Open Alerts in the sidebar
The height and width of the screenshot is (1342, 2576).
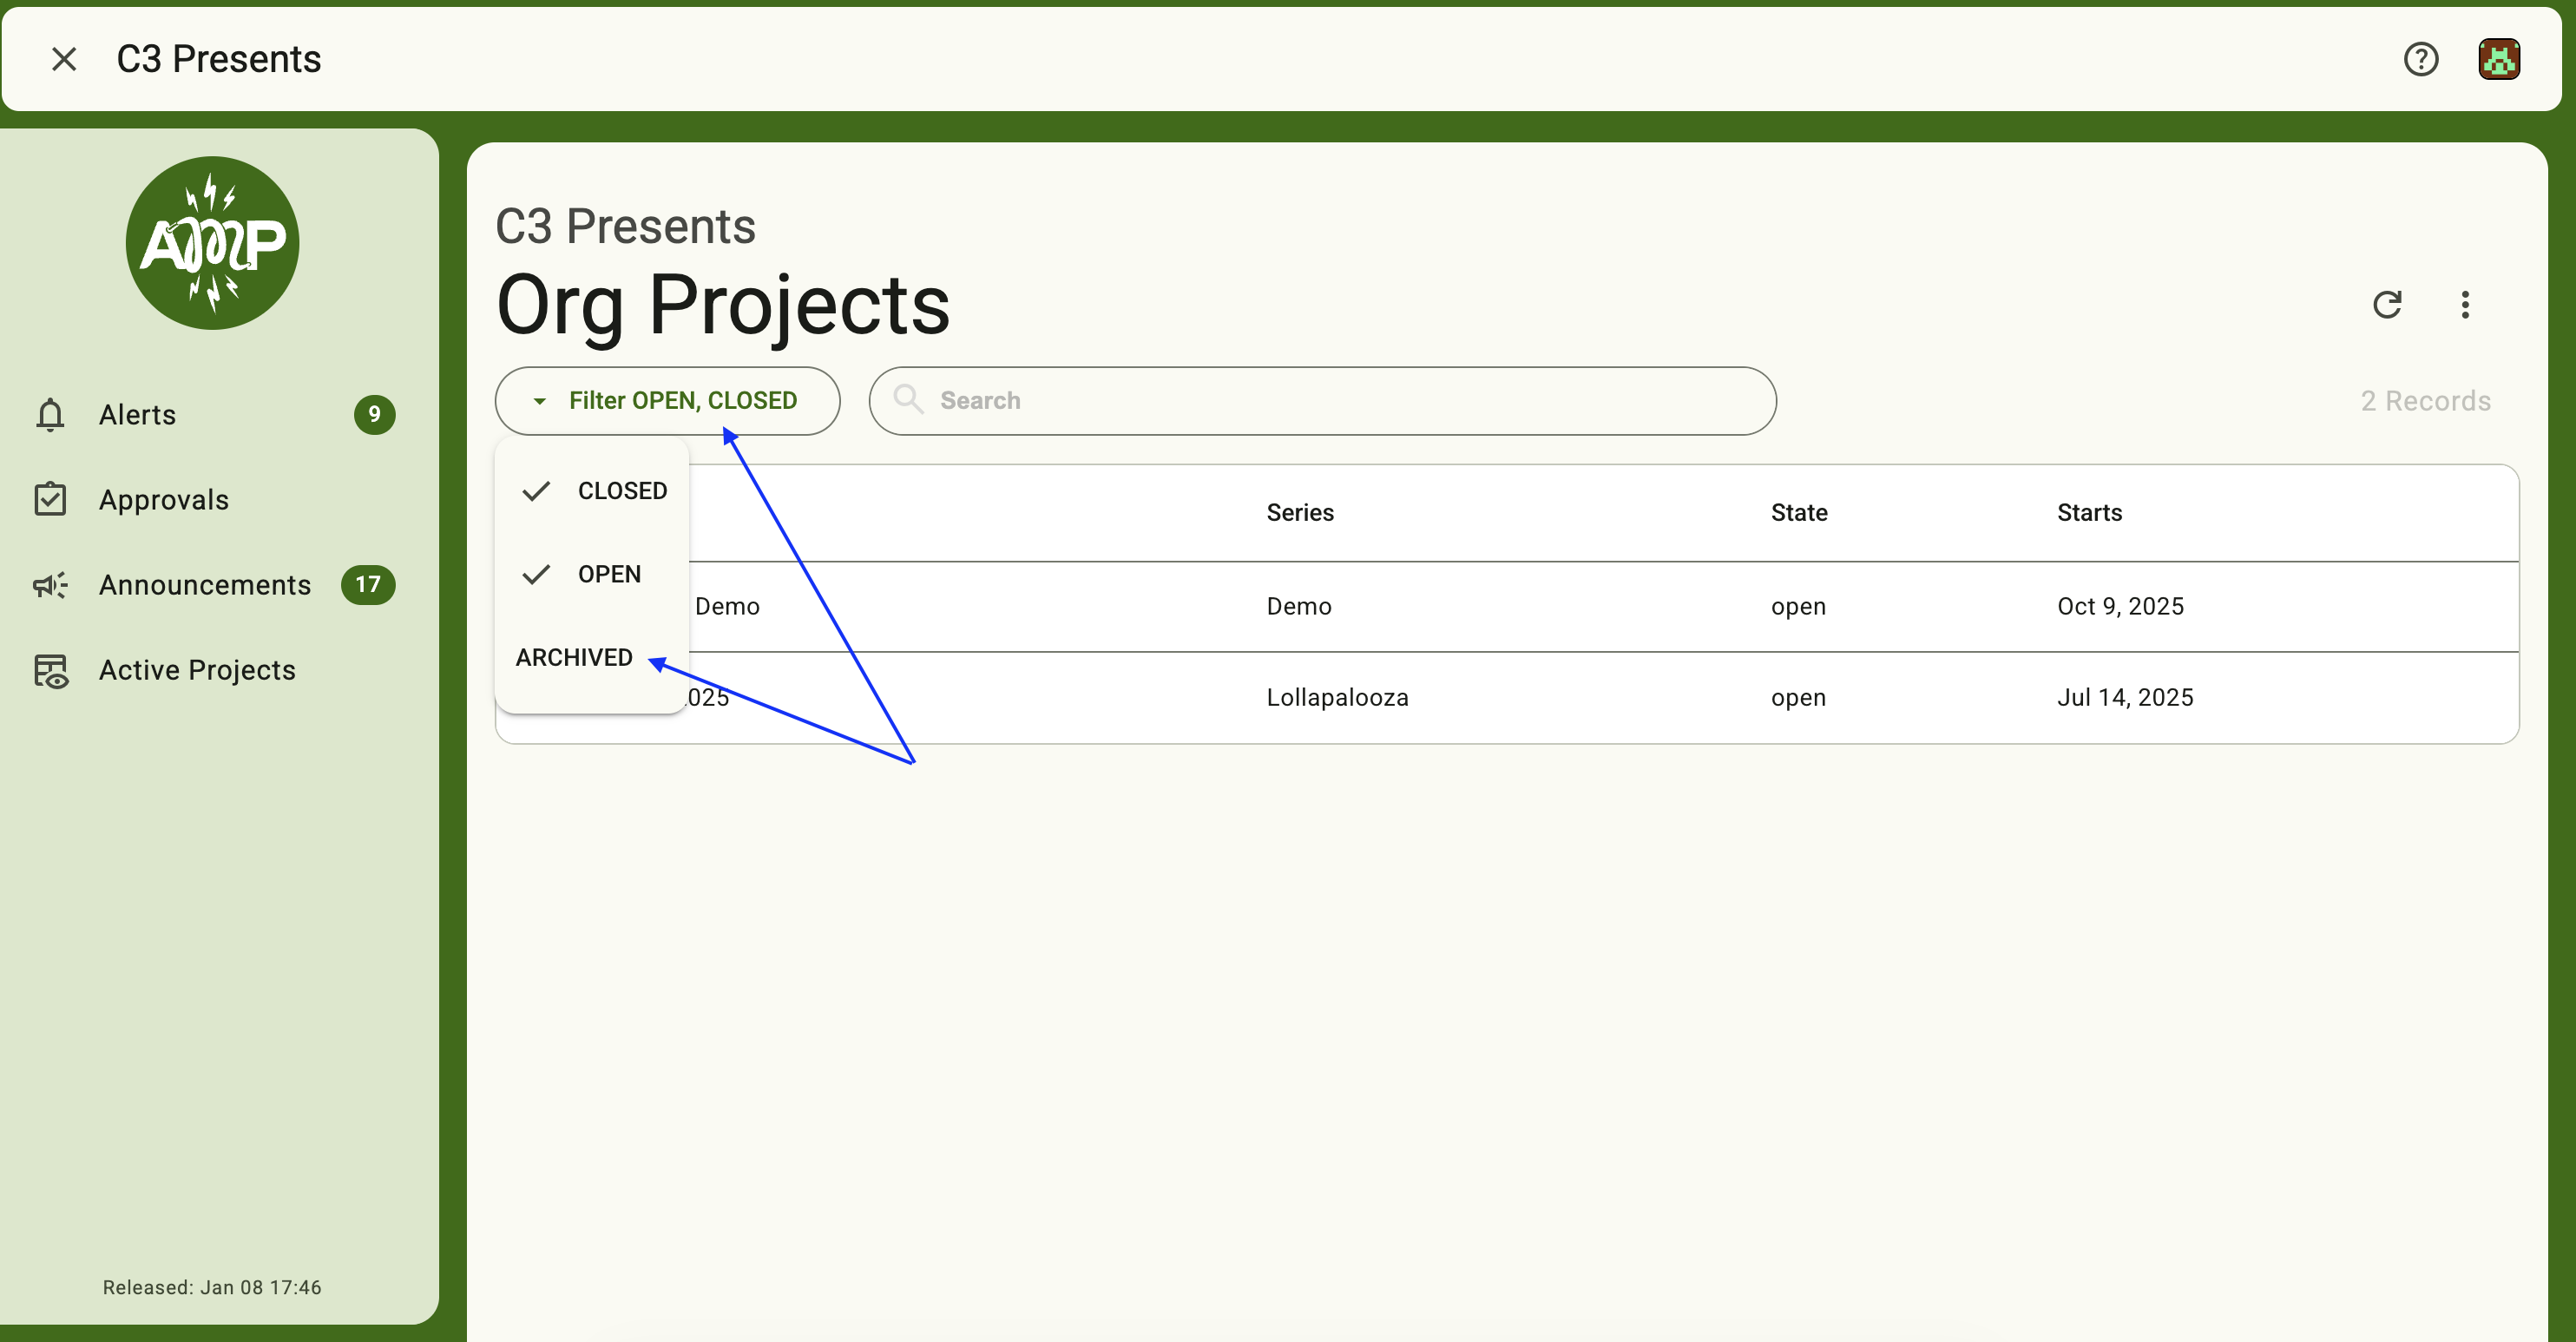point(214,414)
